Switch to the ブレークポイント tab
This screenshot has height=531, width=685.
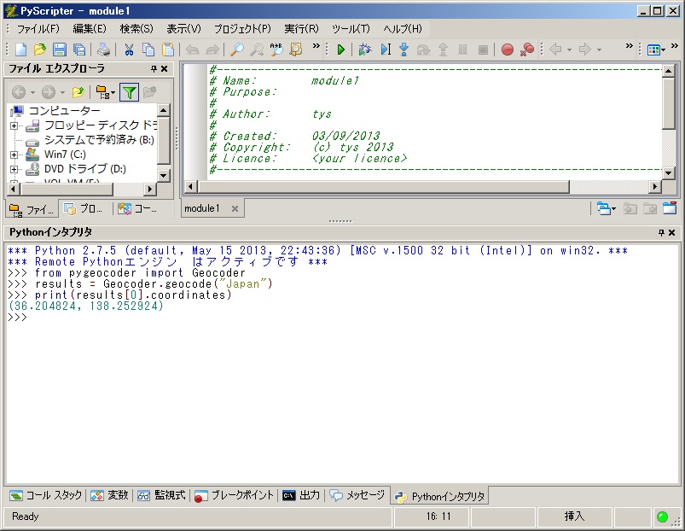[235, 495]
